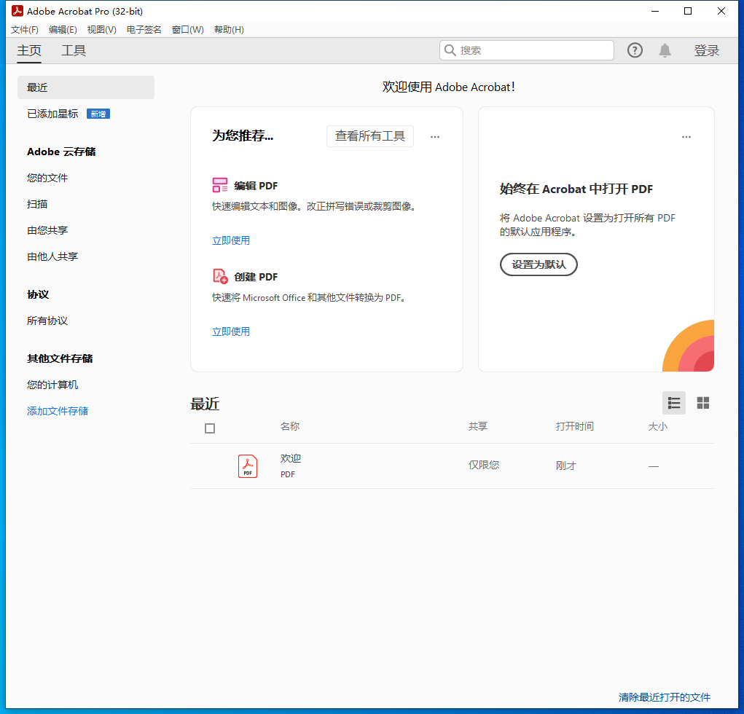This screenshot has width=744, height=714.
Task: Select 最近 in the sidebar
Action: click(x=86, y=87)
